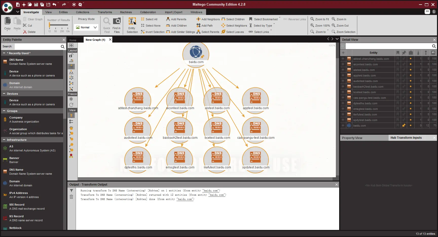Click the Invert Selection button

[x=153, y=32]
